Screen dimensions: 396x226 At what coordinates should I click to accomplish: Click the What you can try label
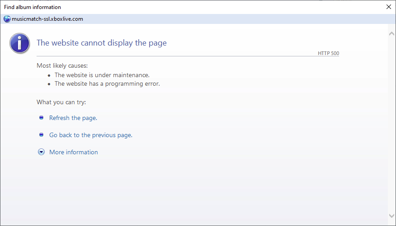61,102
